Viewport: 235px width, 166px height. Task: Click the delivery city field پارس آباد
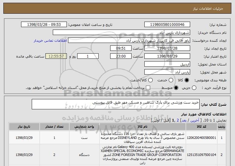[x=167, y=72]
